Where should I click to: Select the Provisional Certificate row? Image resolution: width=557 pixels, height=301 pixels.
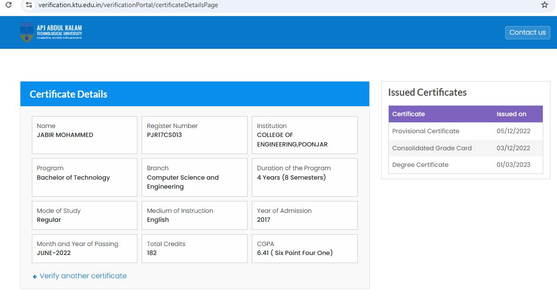tap(465, 131)
